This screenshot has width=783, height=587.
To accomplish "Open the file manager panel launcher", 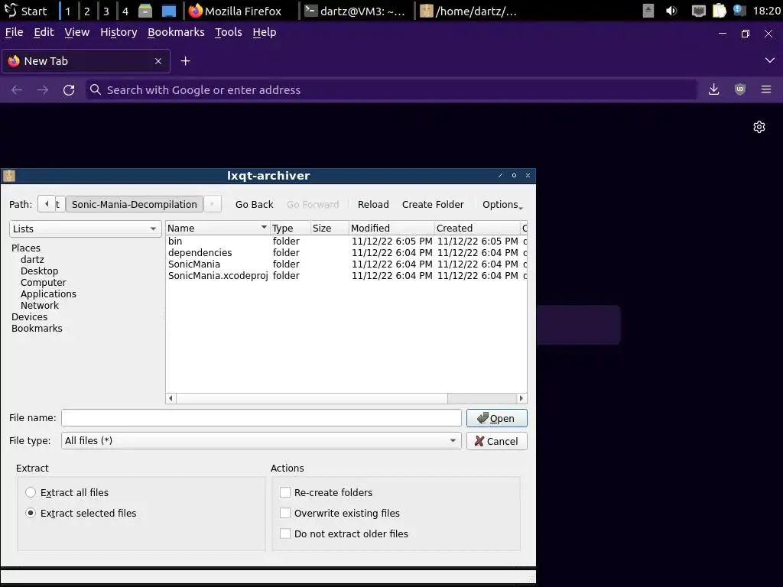I will pos(145,11).
